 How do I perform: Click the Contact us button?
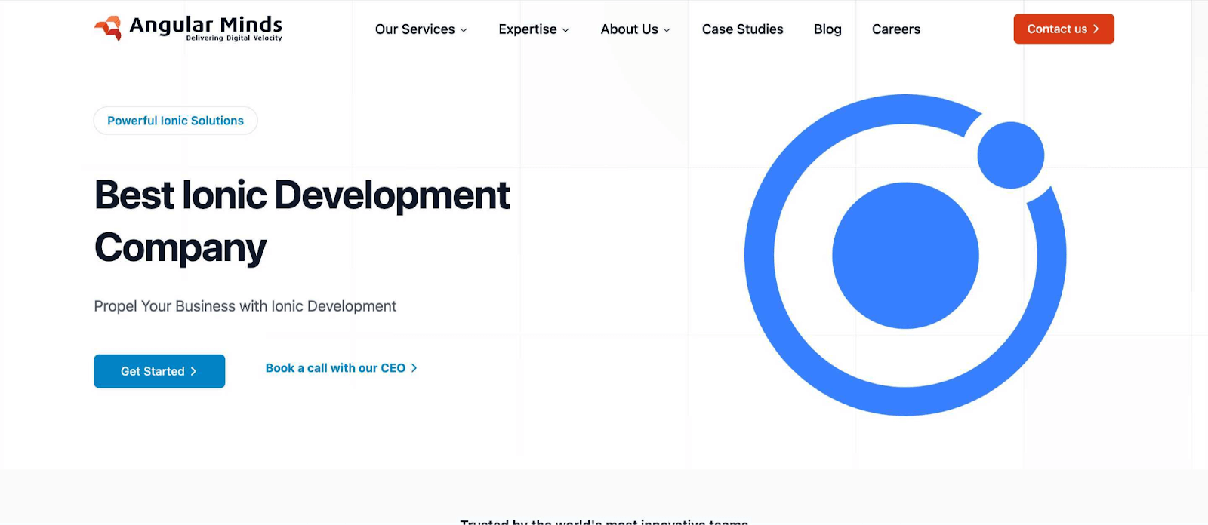click(x=1063, y=29)
